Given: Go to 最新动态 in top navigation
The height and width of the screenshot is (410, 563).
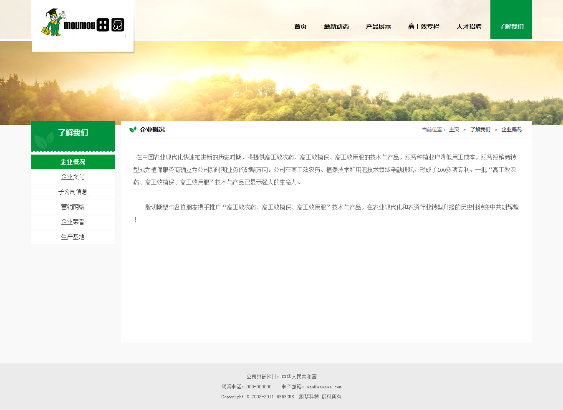Looking at the screenshot, I should click(x=336, y=26).
